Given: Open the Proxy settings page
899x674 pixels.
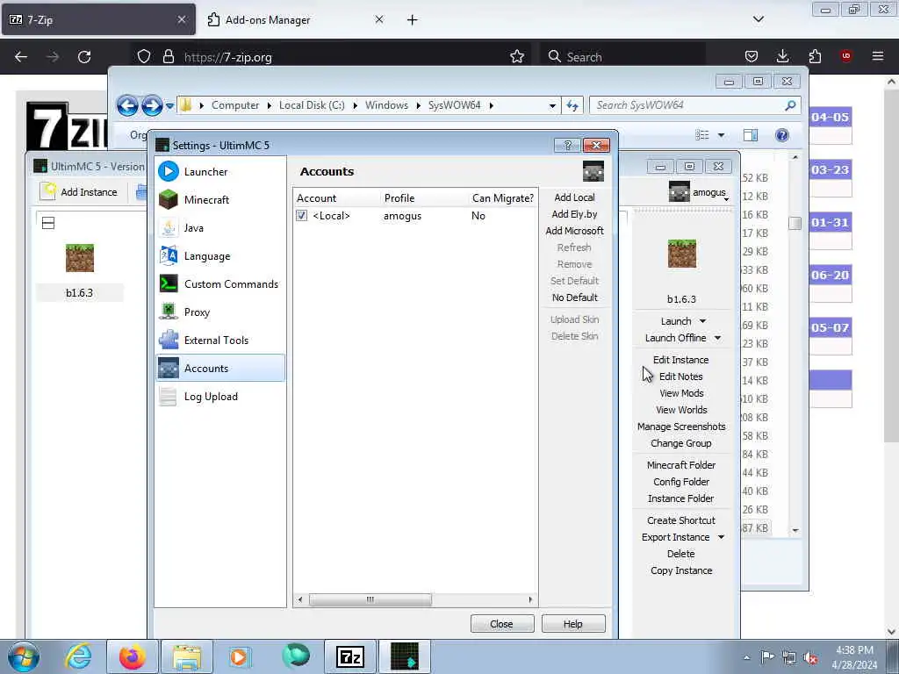Looking at the screenshot, I should [x=220, y=312].
